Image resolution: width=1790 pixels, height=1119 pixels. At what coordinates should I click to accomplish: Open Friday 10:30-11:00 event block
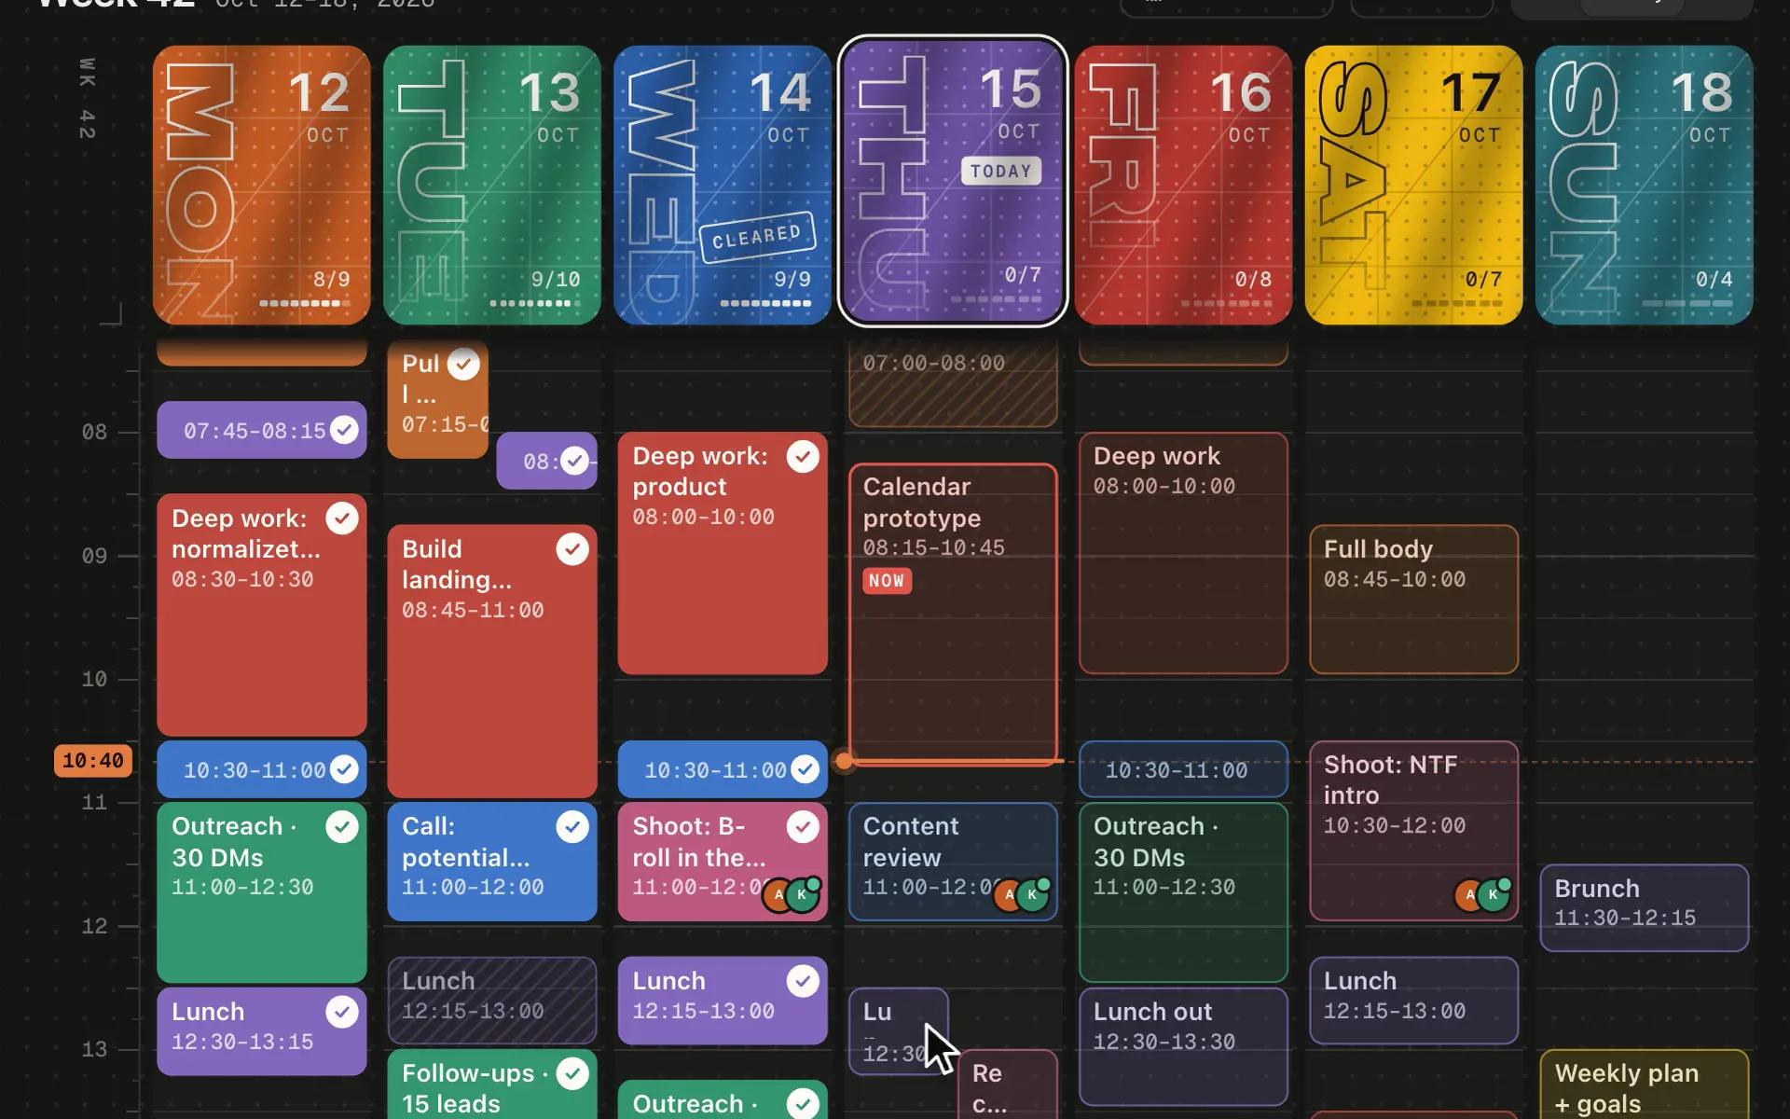coord(1183,769)
